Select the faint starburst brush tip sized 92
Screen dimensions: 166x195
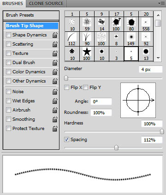(146, 39)
